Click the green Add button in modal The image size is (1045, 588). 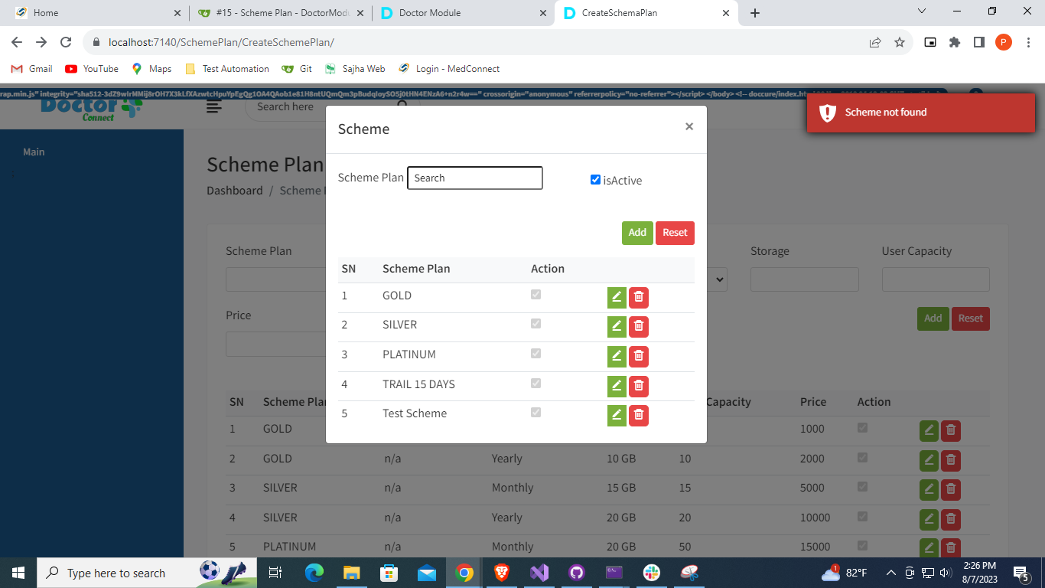[x=637, y=233]
